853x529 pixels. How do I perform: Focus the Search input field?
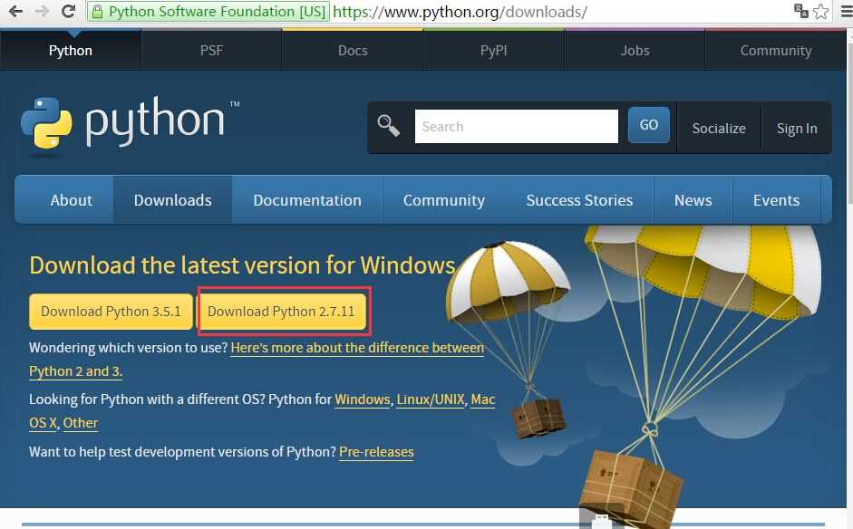[517, 126]
